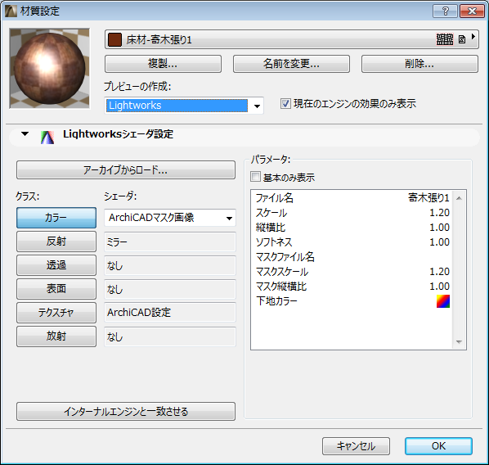Select the 縦横比 parameter row
Screen dimensions: 489x465
click(352, 228)
